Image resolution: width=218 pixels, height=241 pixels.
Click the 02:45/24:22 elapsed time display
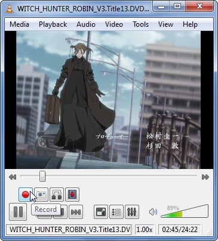point(180,230)
